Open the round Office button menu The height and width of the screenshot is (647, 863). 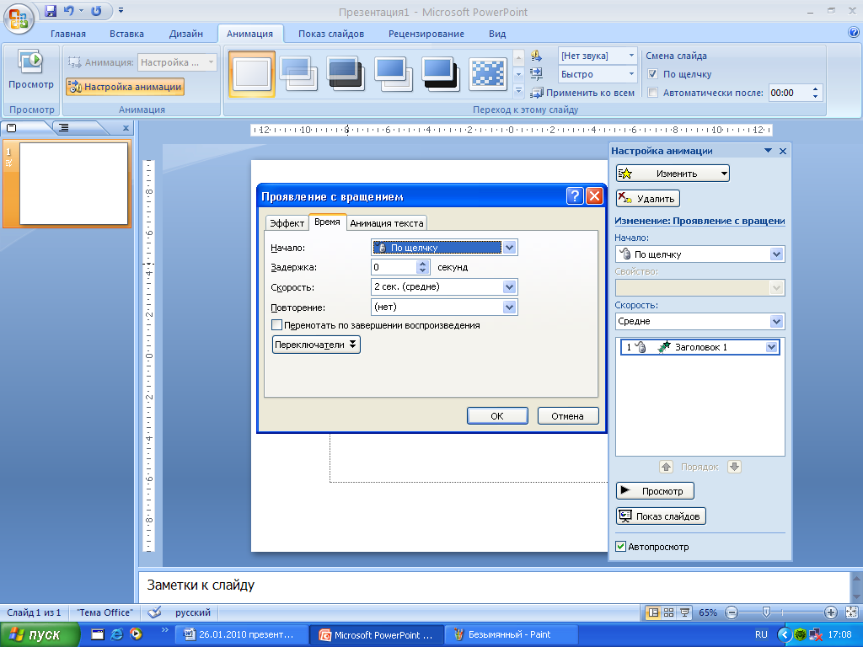[x=19, y=18]
